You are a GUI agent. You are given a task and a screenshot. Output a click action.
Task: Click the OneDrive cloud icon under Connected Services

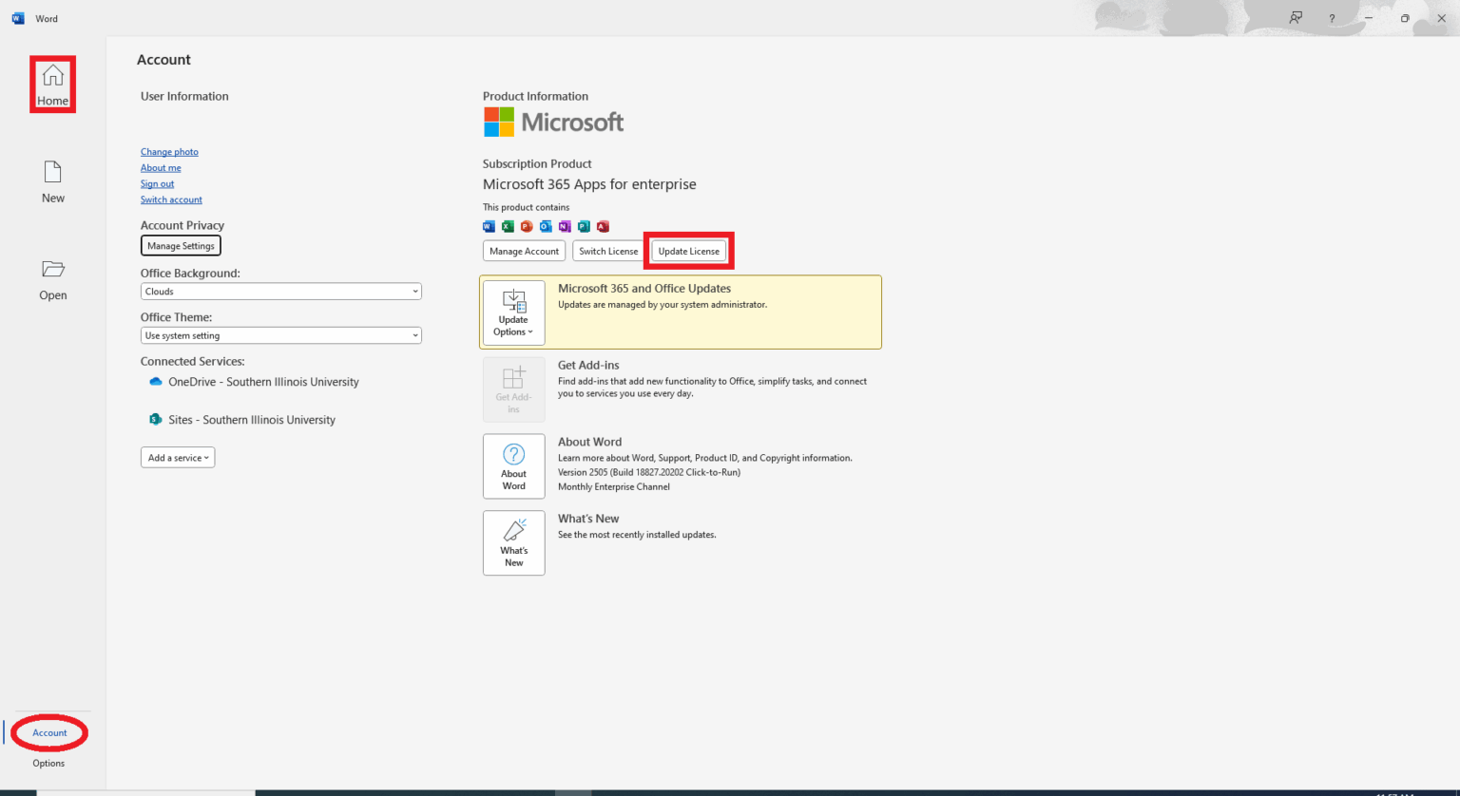pyautogui.click(x=155, y=382)
